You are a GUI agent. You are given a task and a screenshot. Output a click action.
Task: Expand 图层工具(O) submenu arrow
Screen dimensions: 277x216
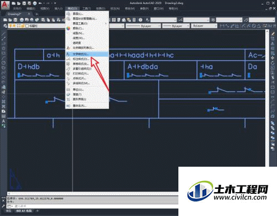coord(106,23)
